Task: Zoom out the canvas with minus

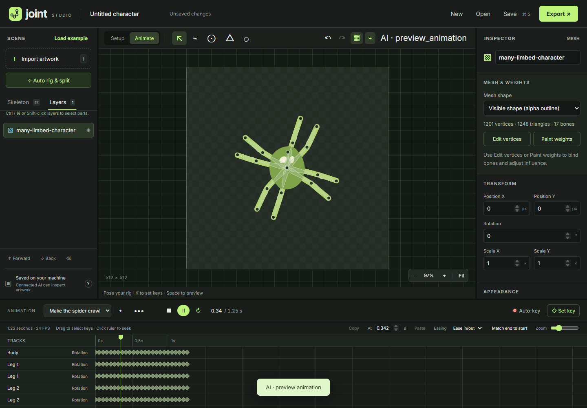Action: tap(414, 276)
